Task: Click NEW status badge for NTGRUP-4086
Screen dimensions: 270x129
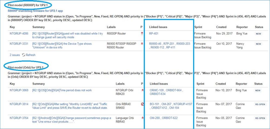Action: 258,34
